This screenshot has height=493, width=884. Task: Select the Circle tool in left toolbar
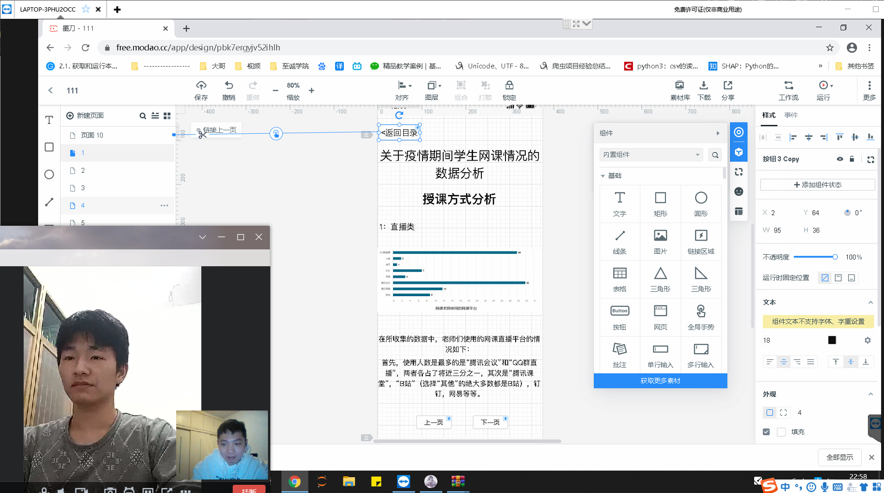click(x=49, y=175)
